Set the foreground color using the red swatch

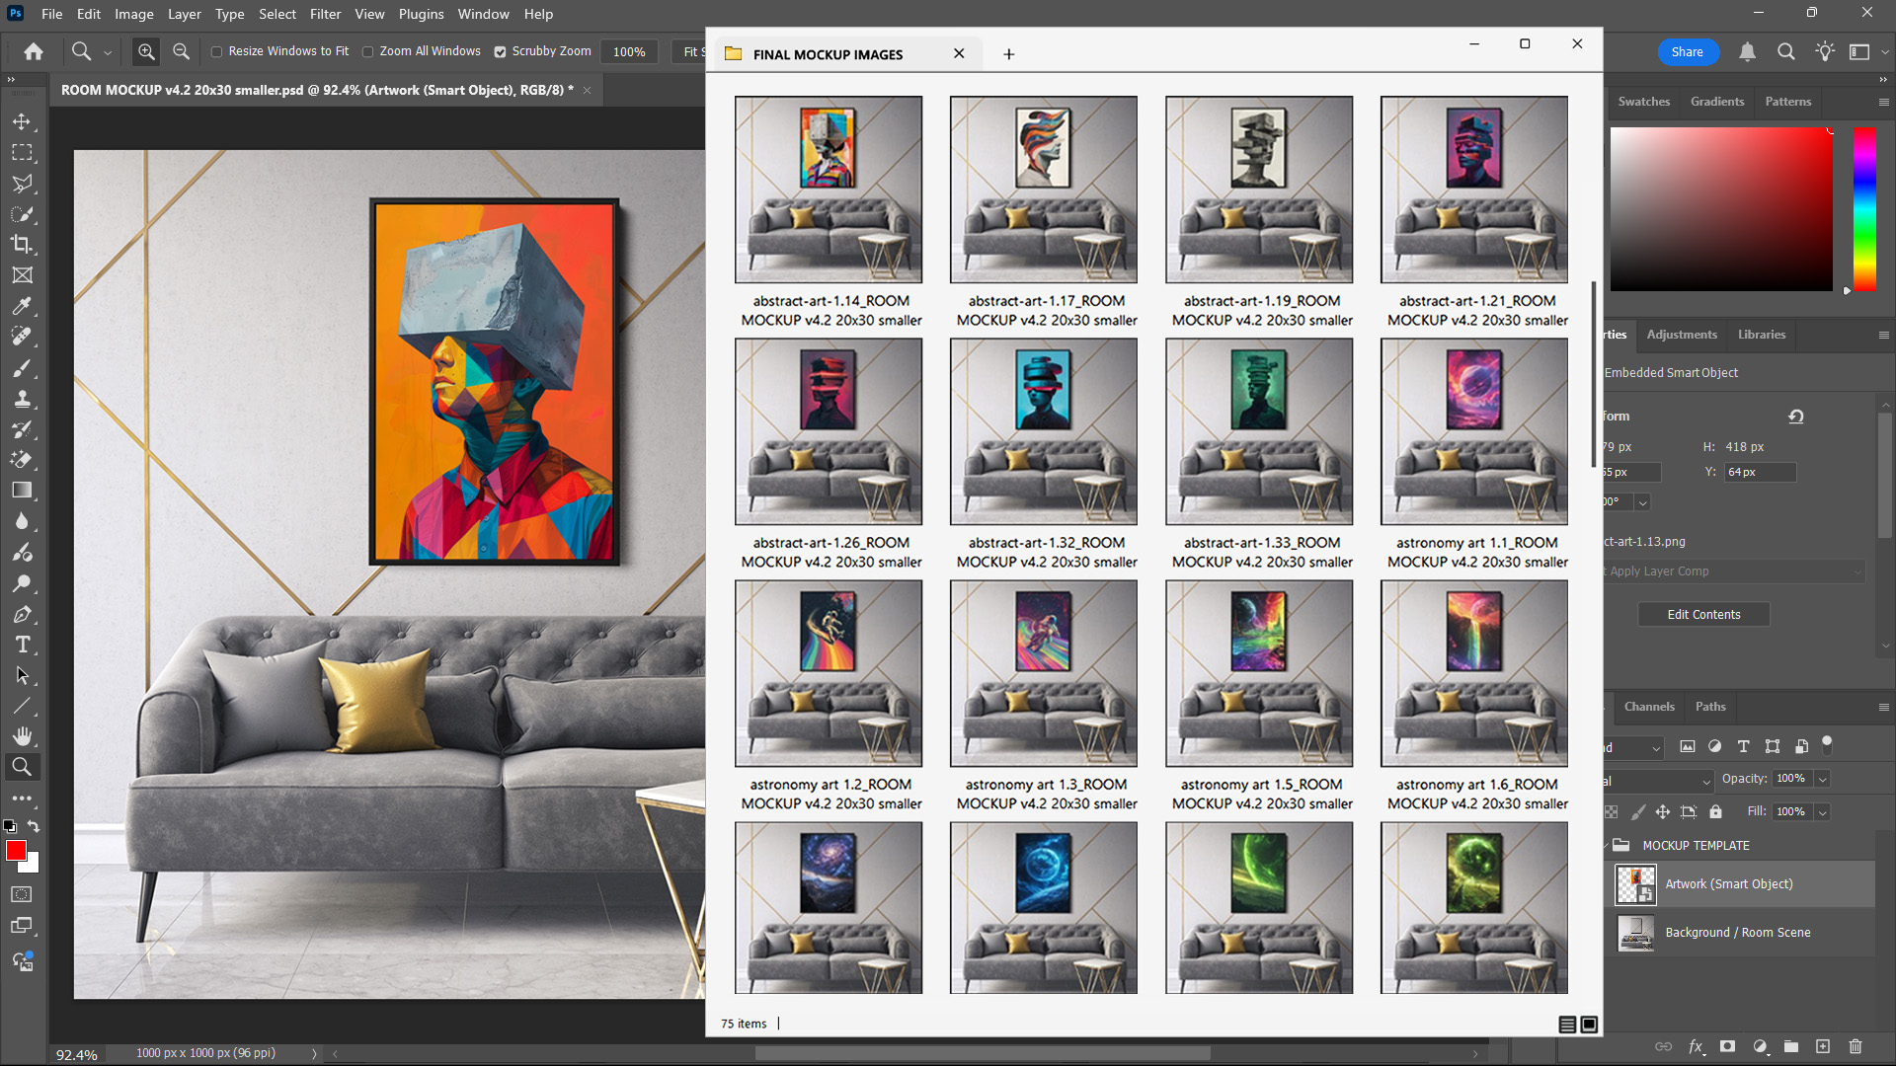[15, 851]
